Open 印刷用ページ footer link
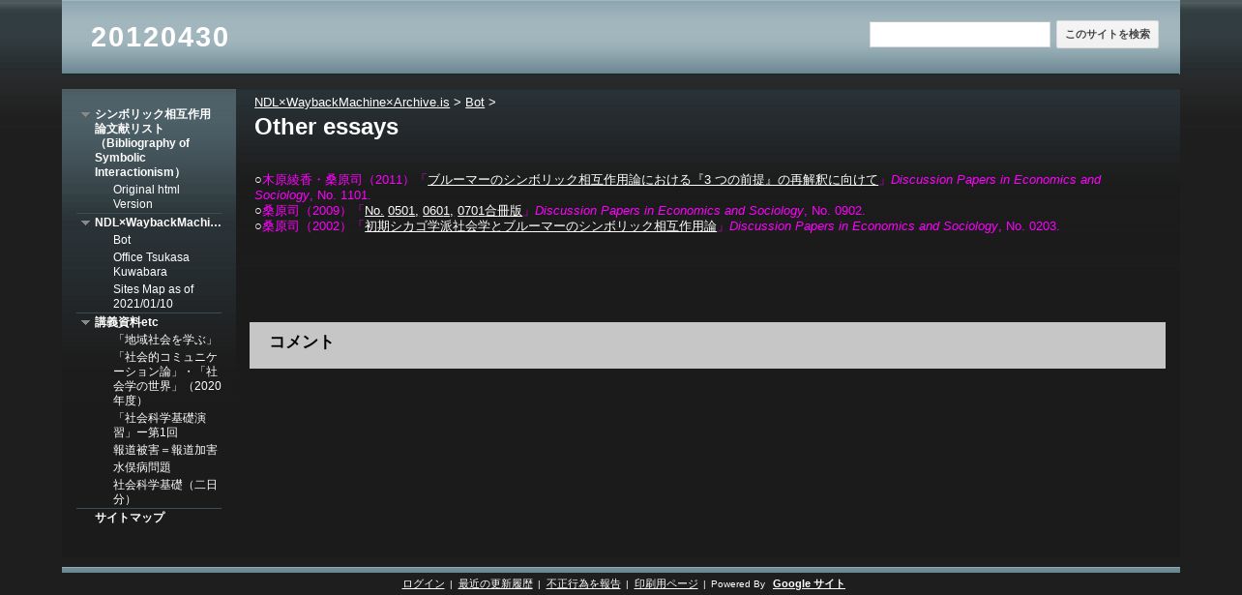The height and width of the screenshot is (595, 1242). tap(666, 583)
